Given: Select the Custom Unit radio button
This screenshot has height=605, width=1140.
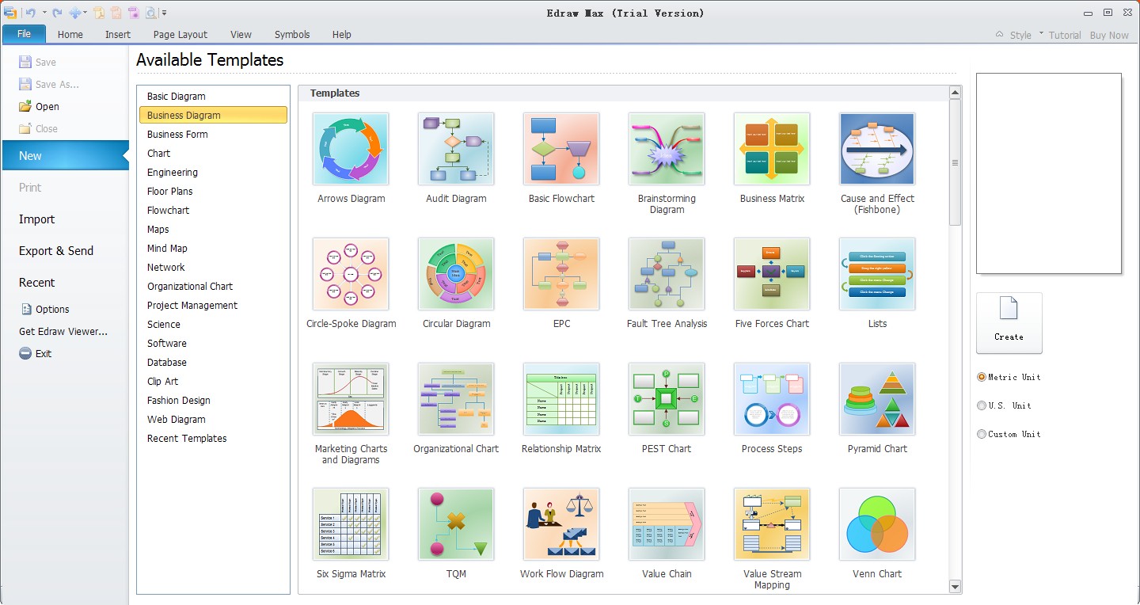Looking at the screenshot, I should pos(982,434).
